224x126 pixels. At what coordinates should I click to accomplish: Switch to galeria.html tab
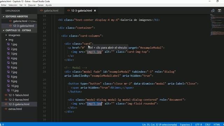[x=51, y=11]
